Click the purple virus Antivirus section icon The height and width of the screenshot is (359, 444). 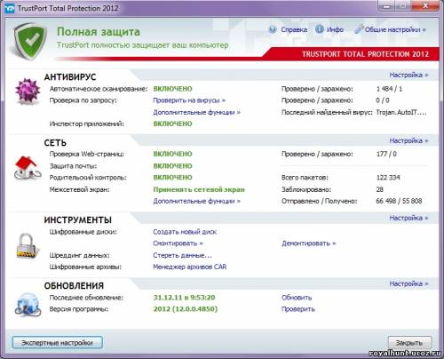(28, 92)
